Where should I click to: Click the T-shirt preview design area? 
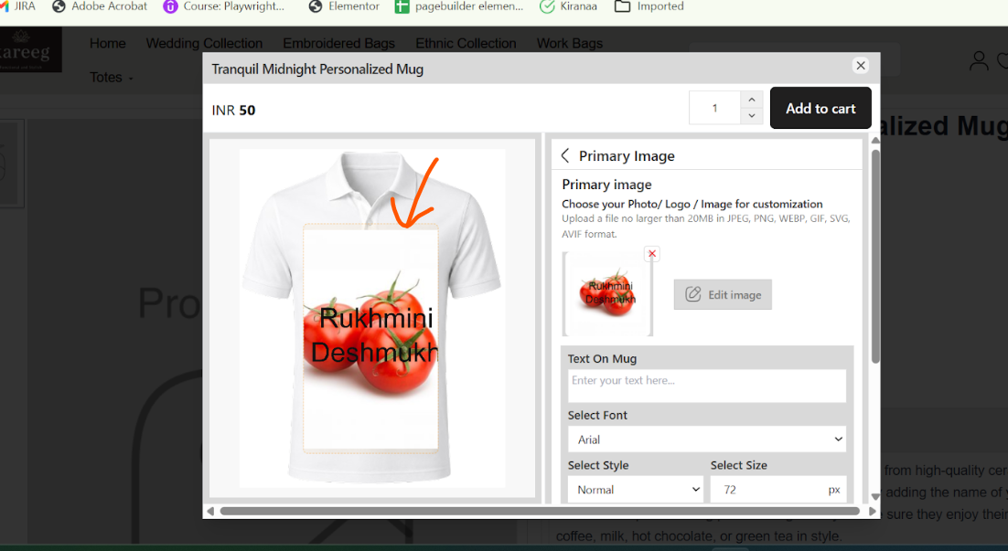point(371,338)
